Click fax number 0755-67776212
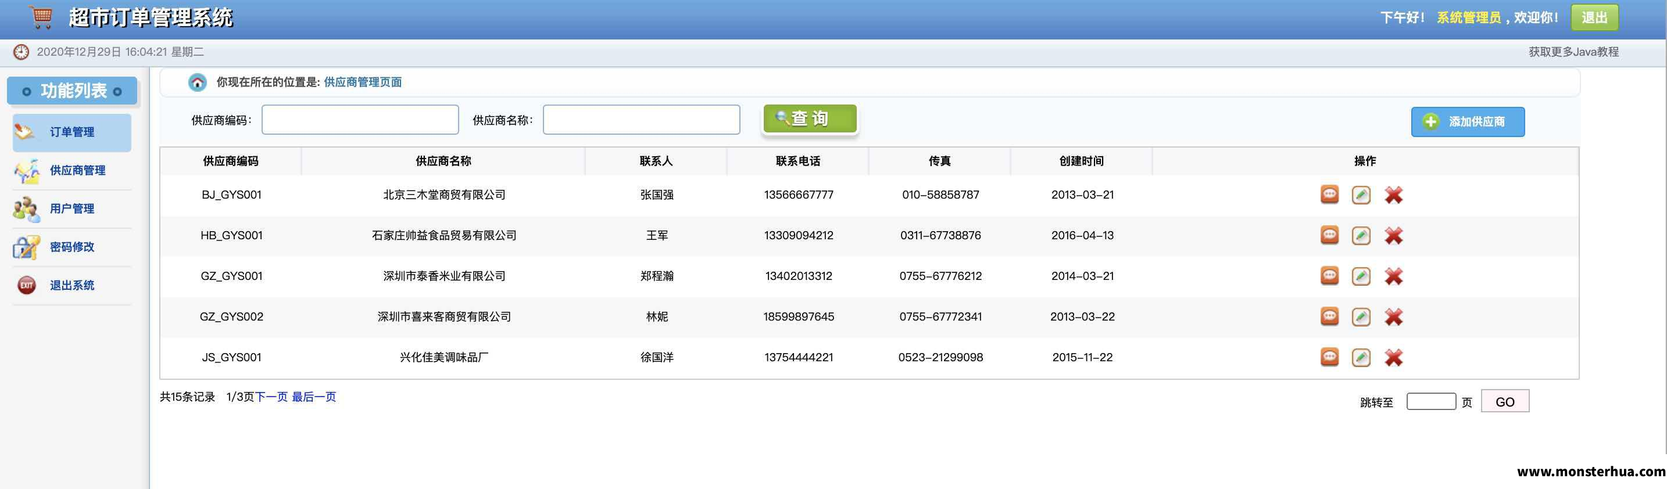The width and height of the screenshot is (1667, 489). click(x=940, y=276)
